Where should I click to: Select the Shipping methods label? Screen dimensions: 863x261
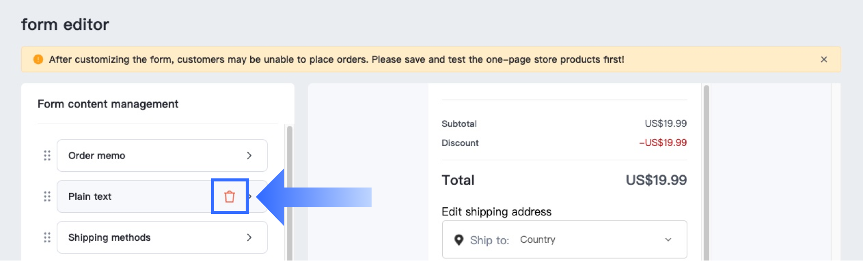(x=109, y=237)
